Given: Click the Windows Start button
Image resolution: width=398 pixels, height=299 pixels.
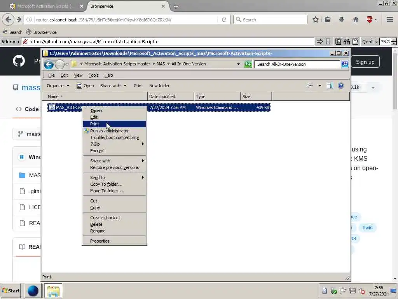Looking at the screenshot, I should click(x=10, y=290).
